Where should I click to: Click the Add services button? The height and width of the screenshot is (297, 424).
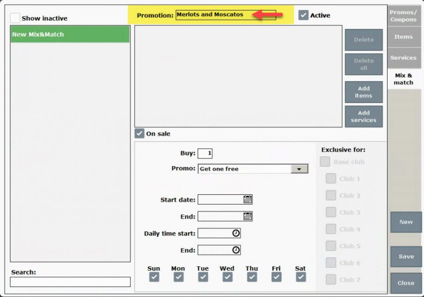364,116
